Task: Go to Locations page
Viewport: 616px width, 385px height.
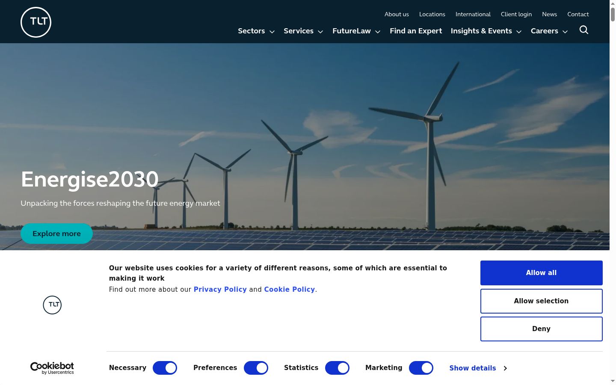Action: click(x=432, y=14)
